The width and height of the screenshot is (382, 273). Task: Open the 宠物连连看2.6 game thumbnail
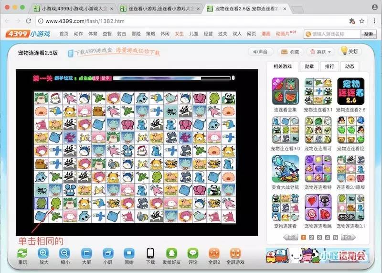click(350, 92)
